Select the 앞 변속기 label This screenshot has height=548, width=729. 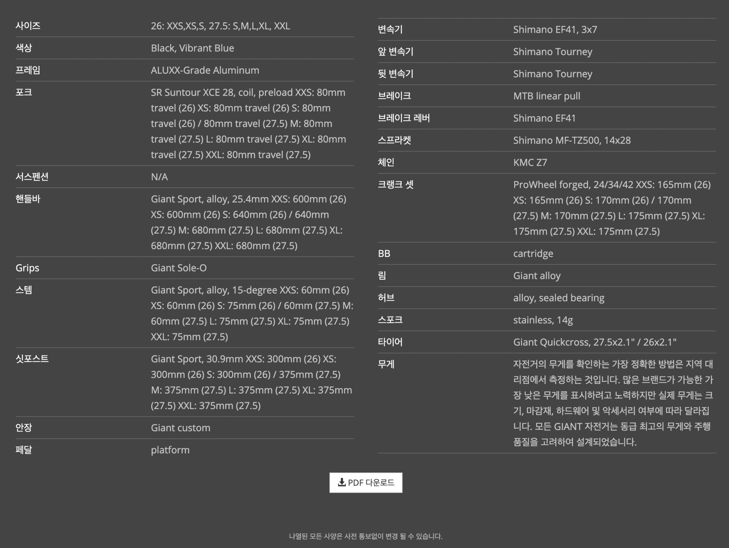(x=396, y=51)
